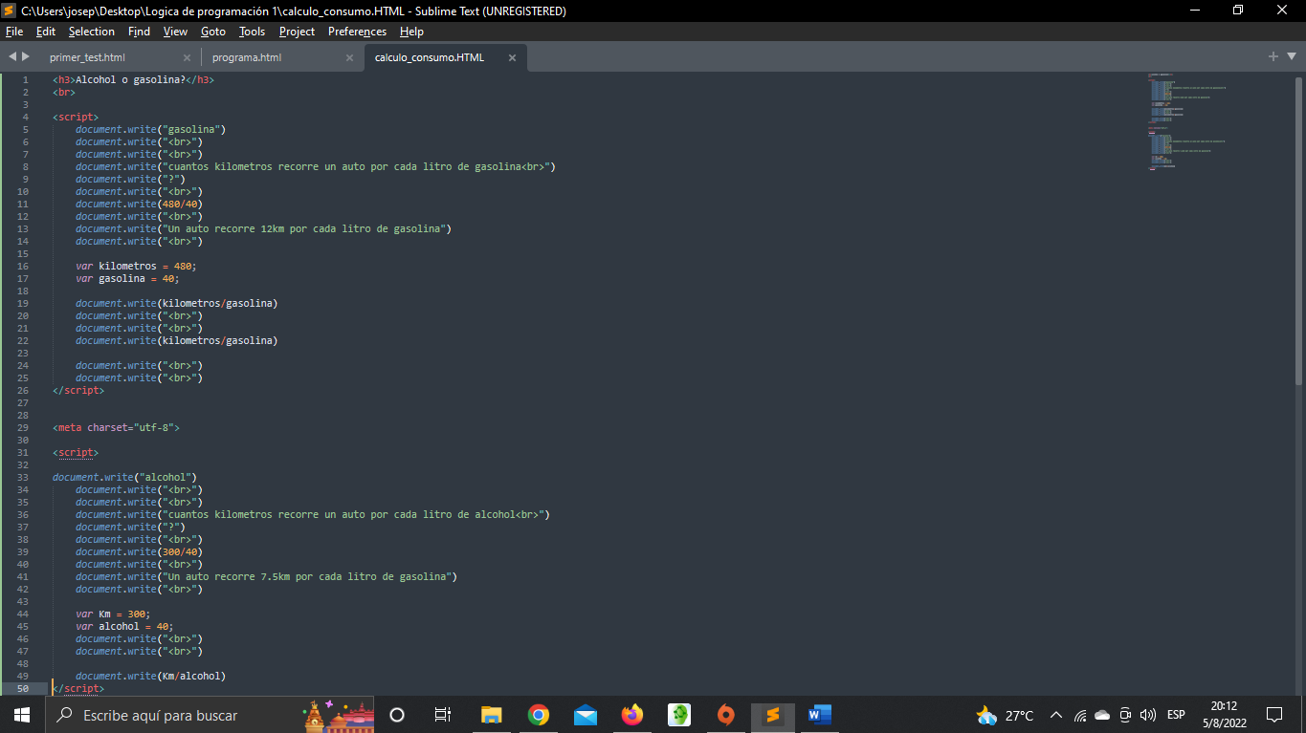The image size is (1306, 733).
Task: Click the document.write("alcohol") line
Action: [x=124, y=477]
